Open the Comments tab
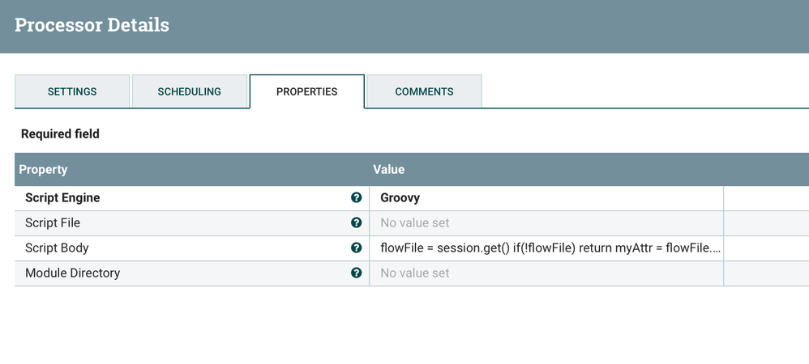809x364 pixels. click(424, 91)
